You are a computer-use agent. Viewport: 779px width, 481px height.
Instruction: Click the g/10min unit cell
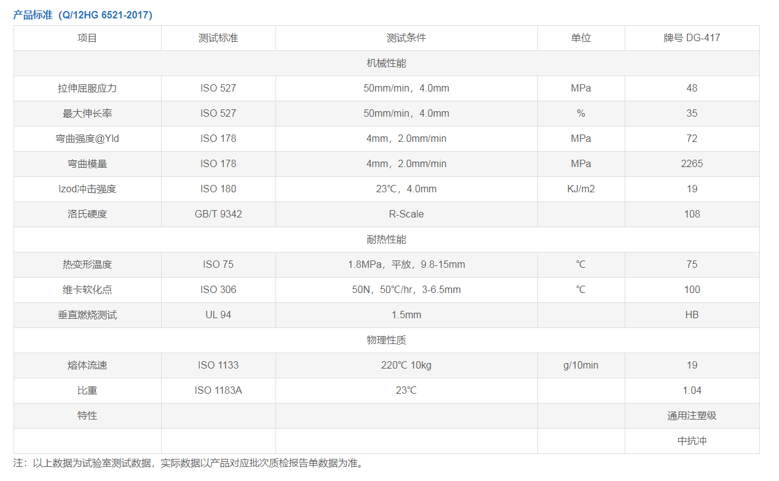(x=581, y=366)
